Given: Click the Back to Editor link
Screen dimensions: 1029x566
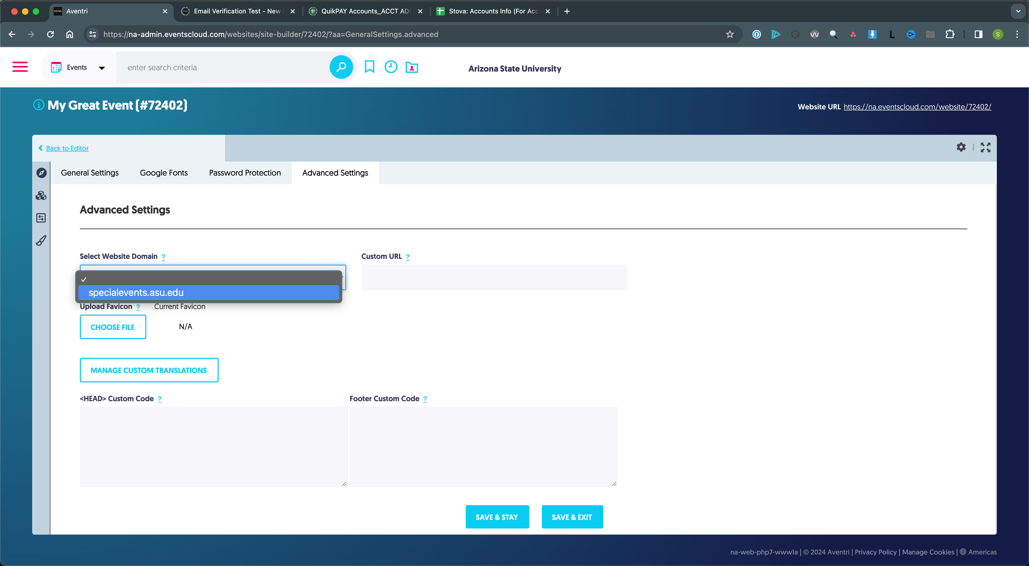Looking at the screenshot, I should click(67, 148).
